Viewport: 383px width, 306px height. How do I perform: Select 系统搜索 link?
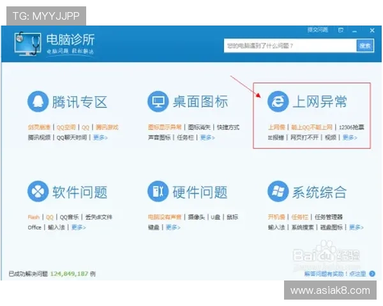303,227
